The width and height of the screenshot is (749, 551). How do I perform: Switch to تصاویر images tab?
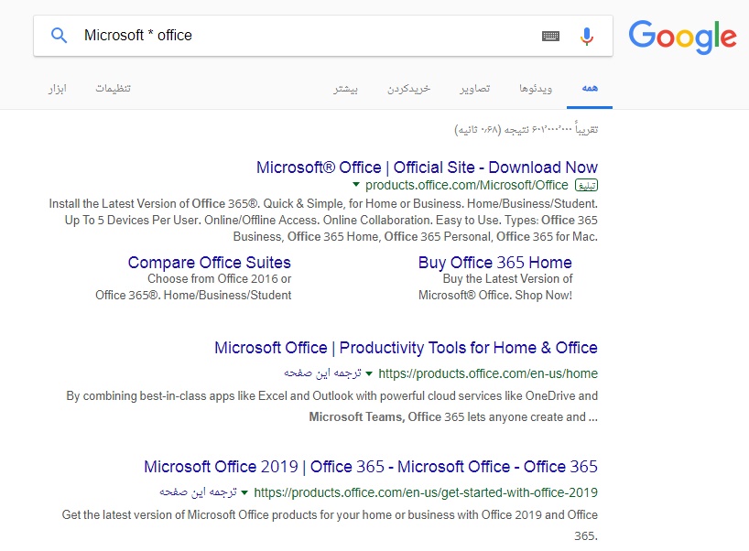475,89
